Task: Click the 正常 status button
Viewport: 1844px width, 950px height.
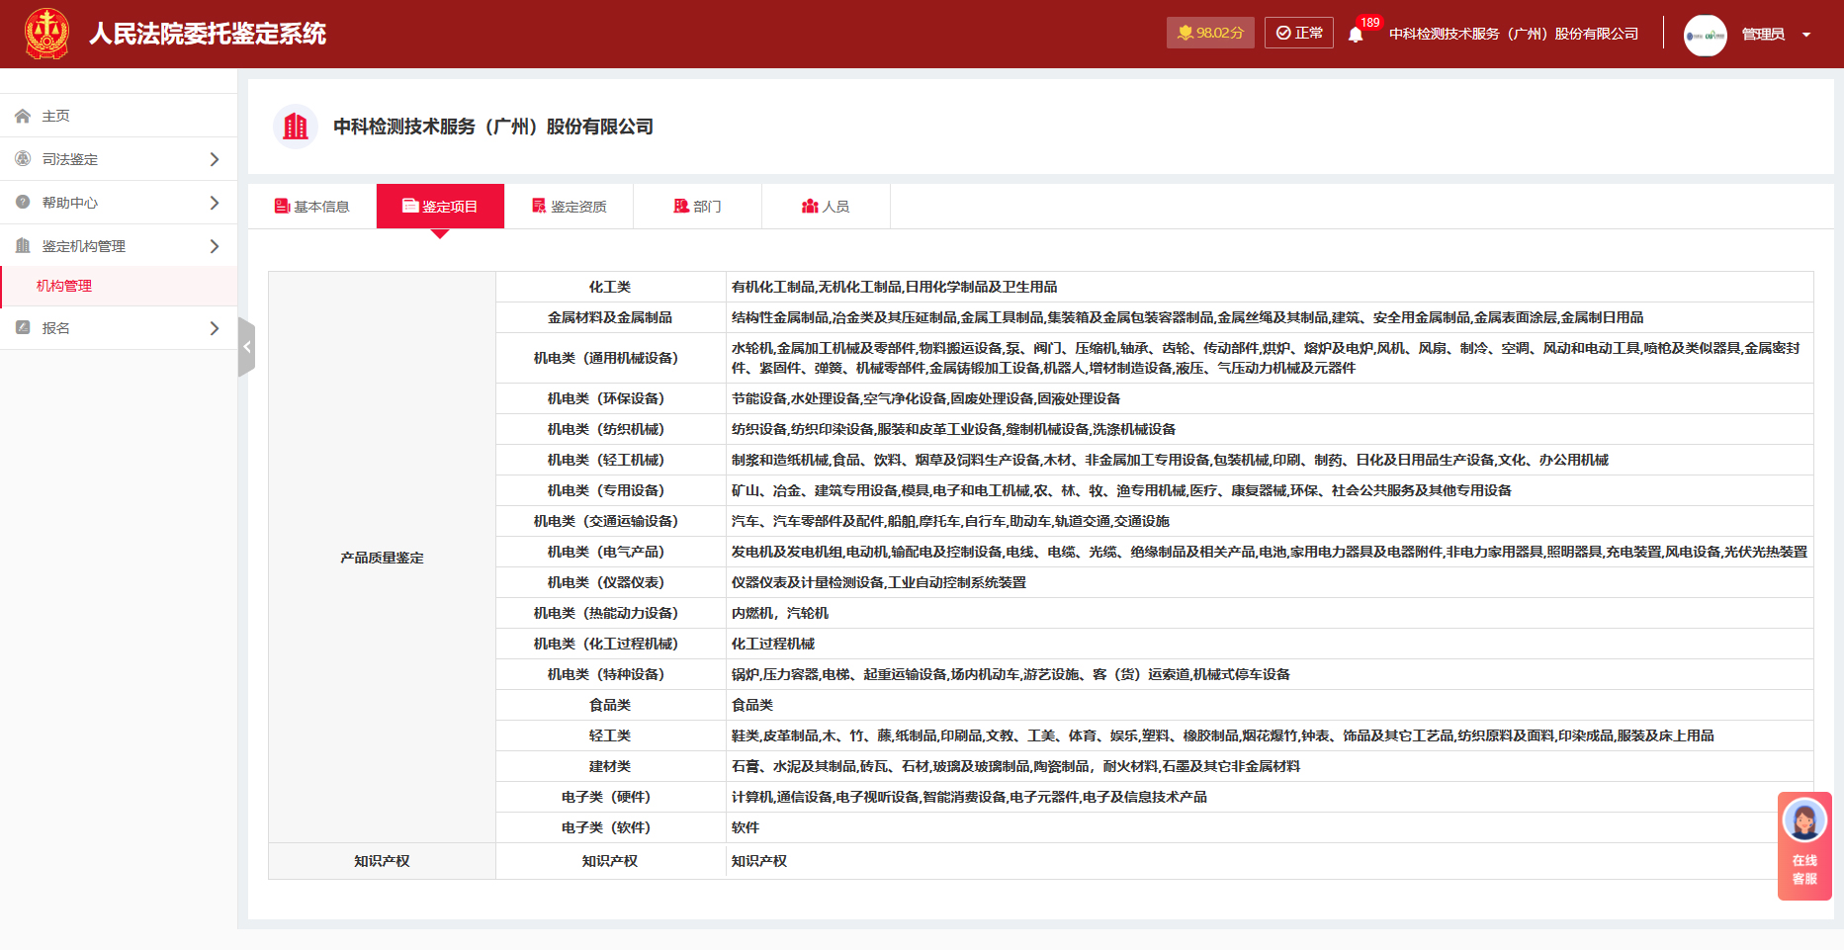Action: pos(1299,33)
